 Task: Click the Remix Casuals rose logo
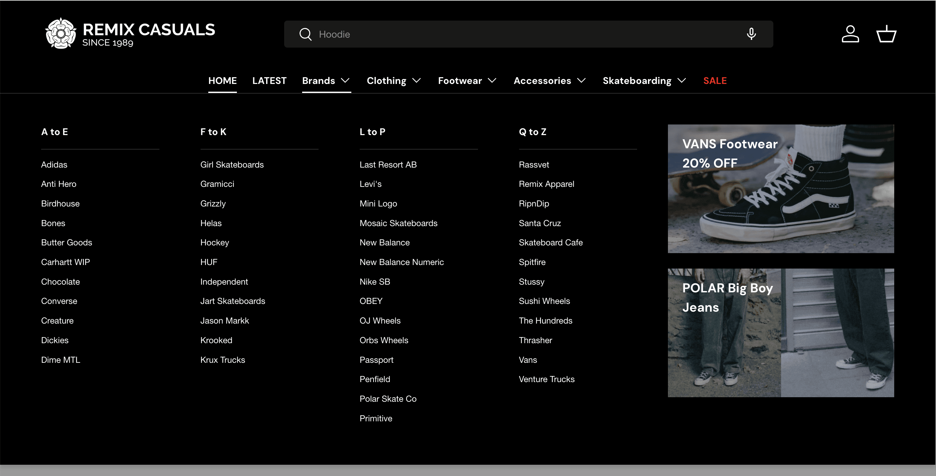pos(61,33)
